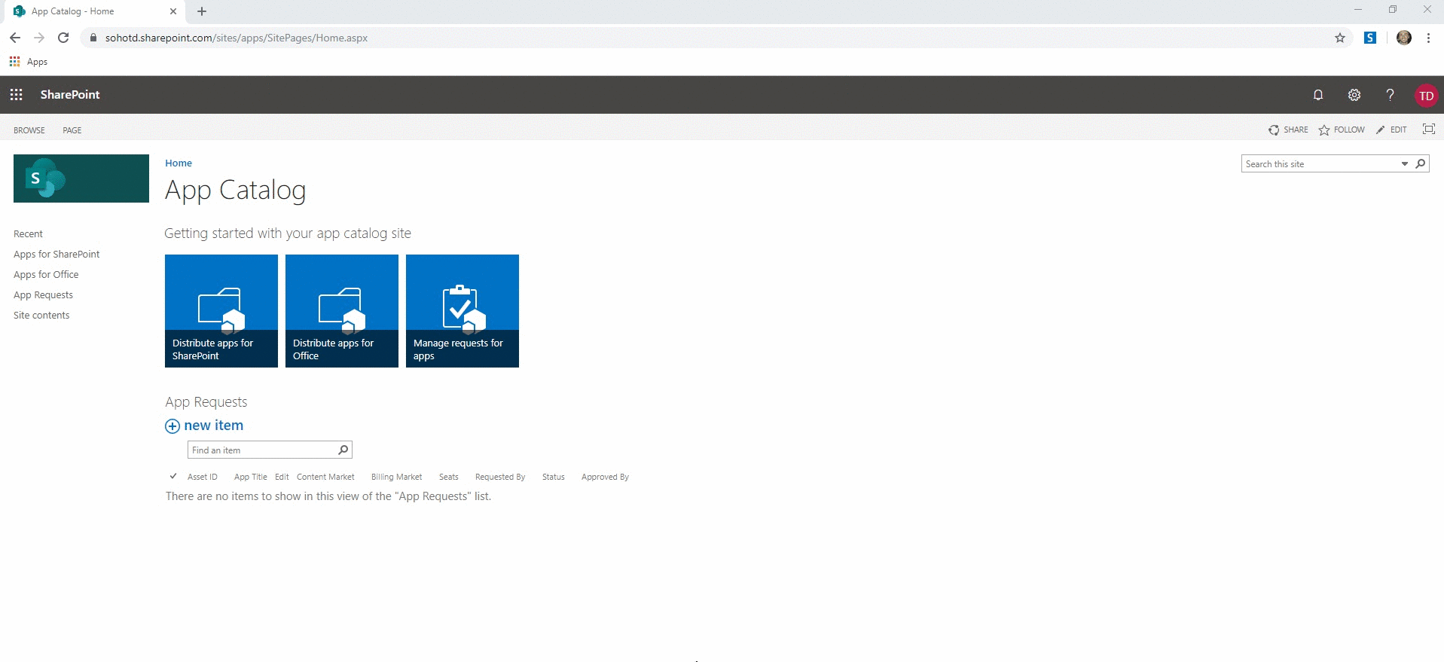
Task: Toggle the select-all checkmark in list header
Action: [x=173, y=476]
